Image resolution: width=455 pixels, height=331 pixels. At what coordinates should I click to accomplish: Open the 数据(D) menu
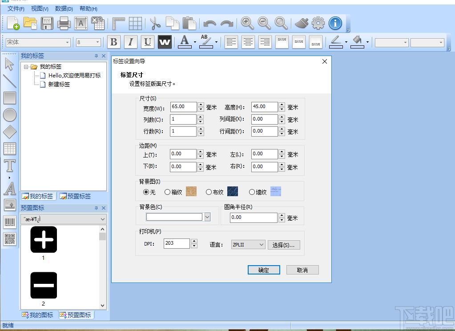pyautogui.click(x=64, y=9)
